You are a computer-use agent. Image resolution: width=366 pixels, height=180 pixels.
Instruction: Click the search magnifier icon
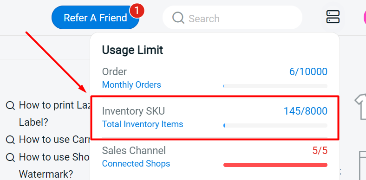pyautogui.click(x=178, y=18)
